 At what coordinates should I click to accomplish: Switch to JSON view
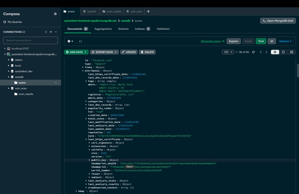(x=283, y=52)
